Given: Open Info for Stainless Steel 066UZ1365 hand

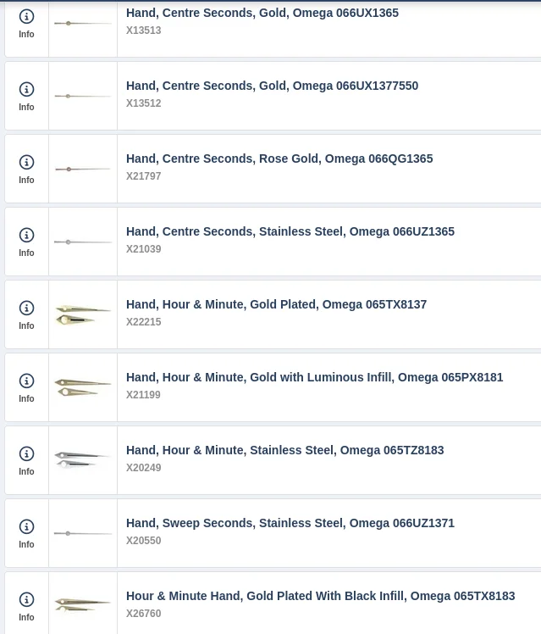Looking at the screenshot, I should click(26, 241).
